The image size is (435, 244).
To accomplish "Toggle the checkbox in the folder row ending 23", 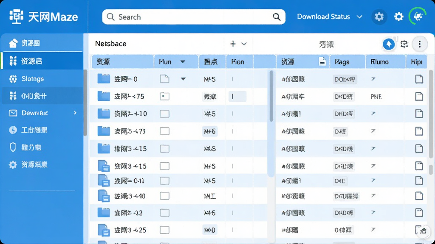I will tap(164, 213).
